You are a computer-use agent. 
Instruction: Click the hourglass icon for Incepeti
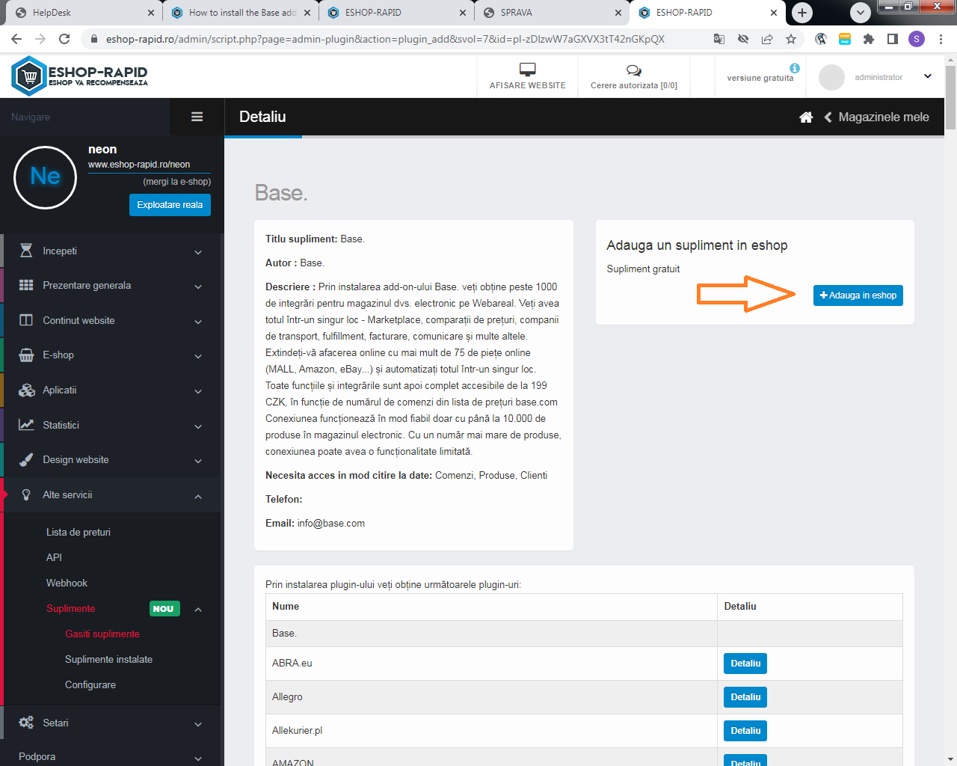point(26,251)
